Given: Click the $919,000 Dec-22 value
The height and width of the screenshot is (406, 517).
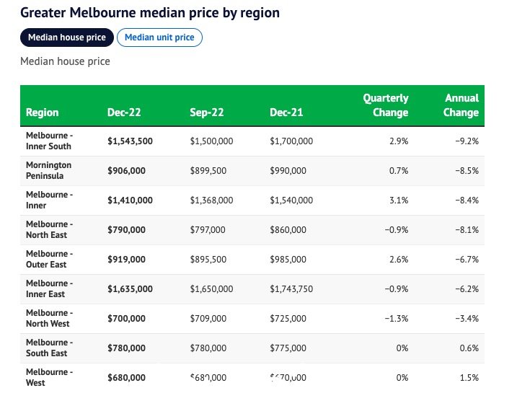Looking at the screenshot, I should (126, 259).
